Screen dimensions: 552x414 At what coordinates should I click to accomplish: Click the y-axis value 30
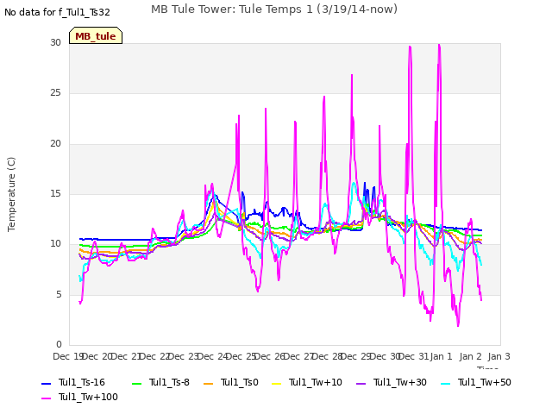point(55,42)
